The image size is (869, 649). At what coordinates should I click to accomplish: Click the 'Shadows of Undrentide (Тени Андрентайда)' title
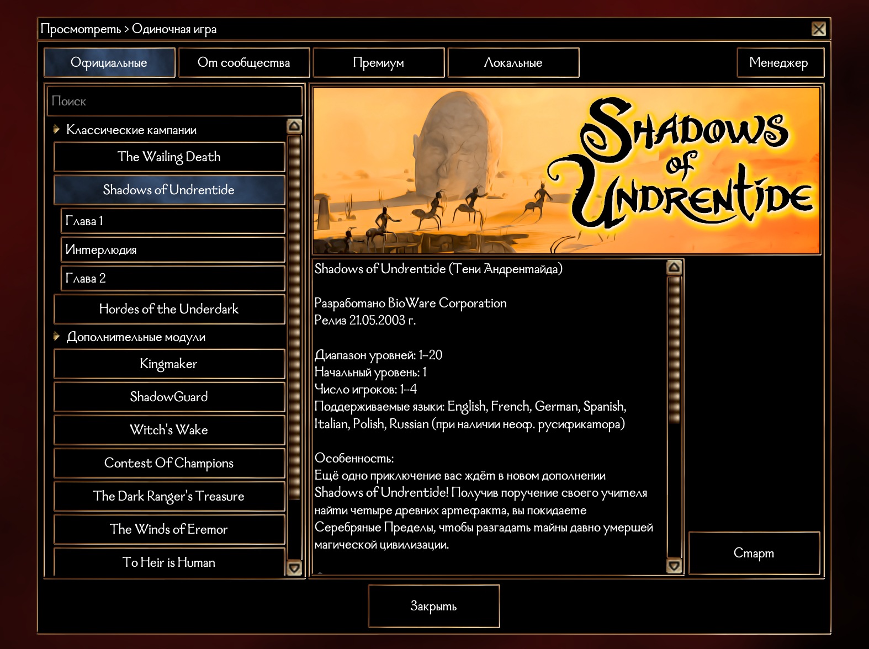[438, 269]
